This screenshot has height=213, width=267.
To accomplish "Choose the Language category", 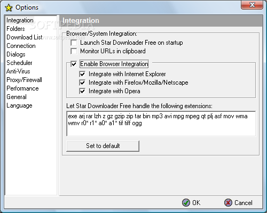I will pos(19,105).
